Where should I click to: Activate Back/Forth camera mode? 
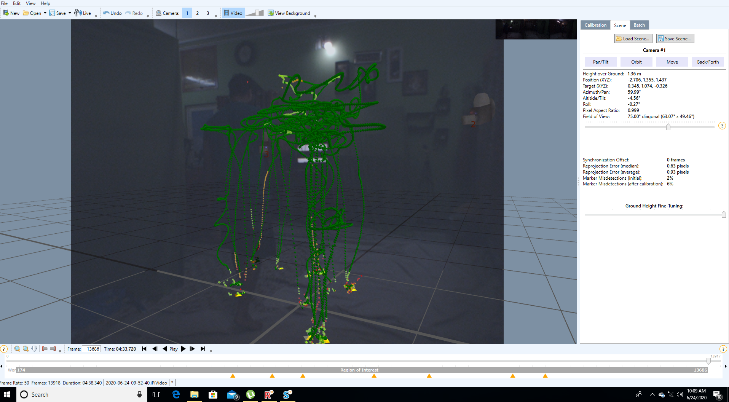pos(708,62)
